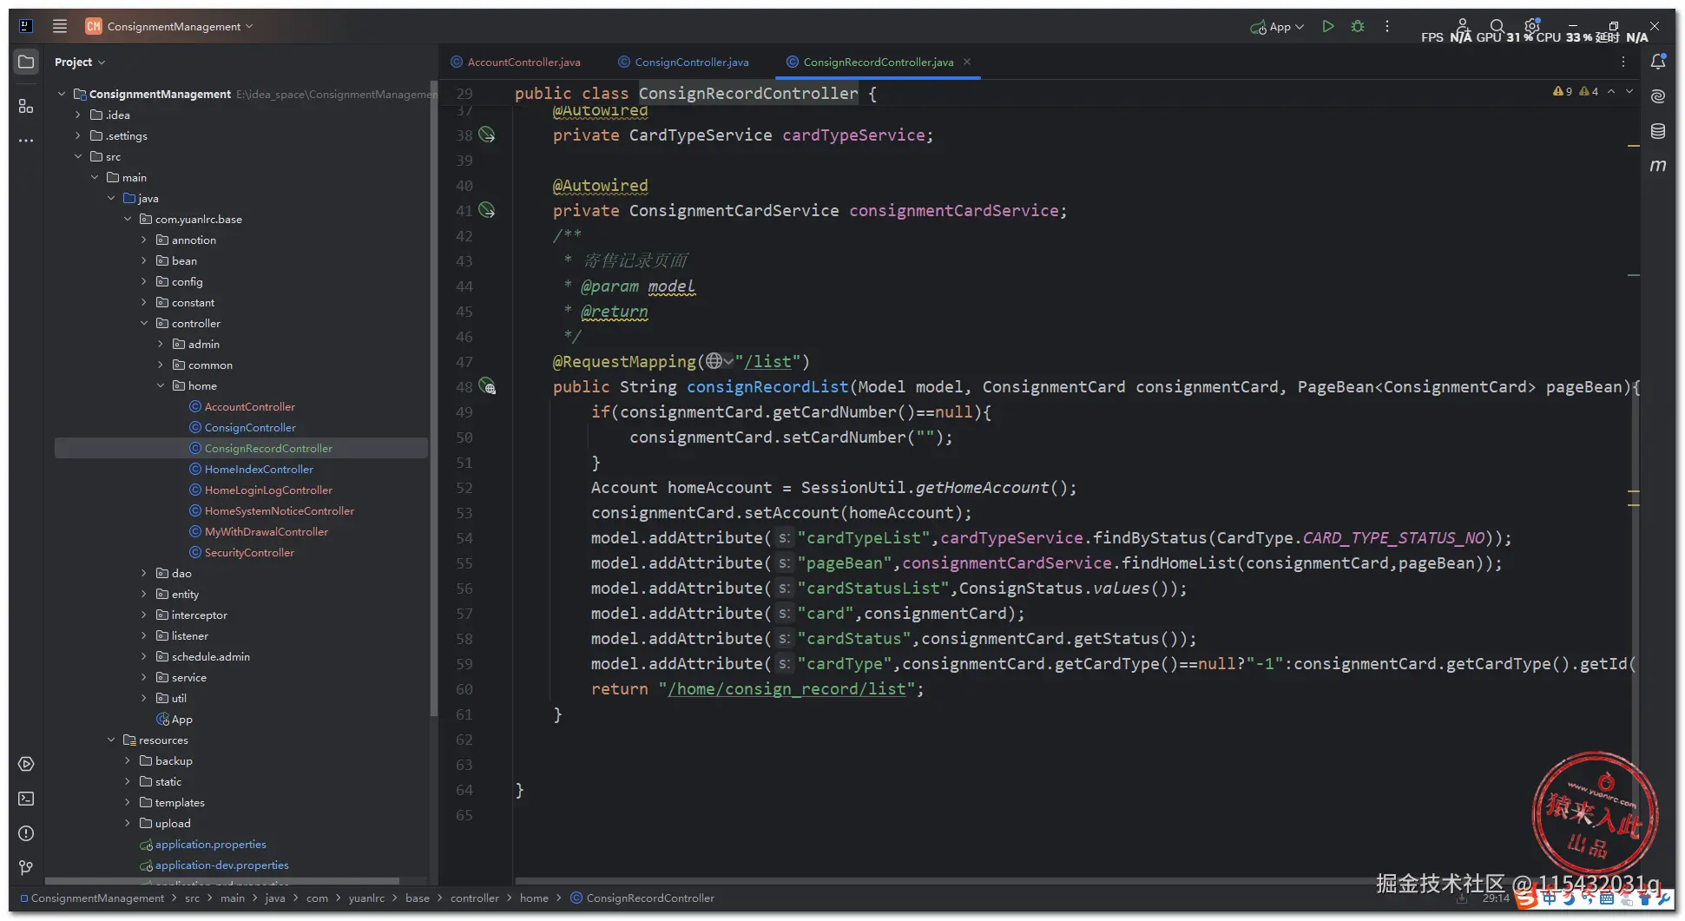Open SecurityController in project tree
The image size is (1685, 921).
point(249,552)
